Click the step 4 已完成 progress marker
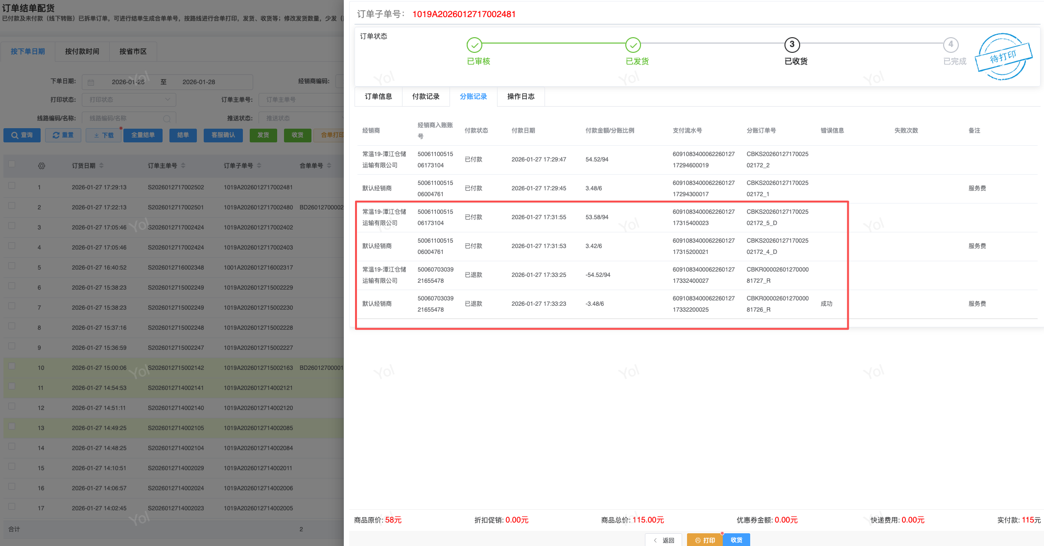 click(x=950, y=45)
